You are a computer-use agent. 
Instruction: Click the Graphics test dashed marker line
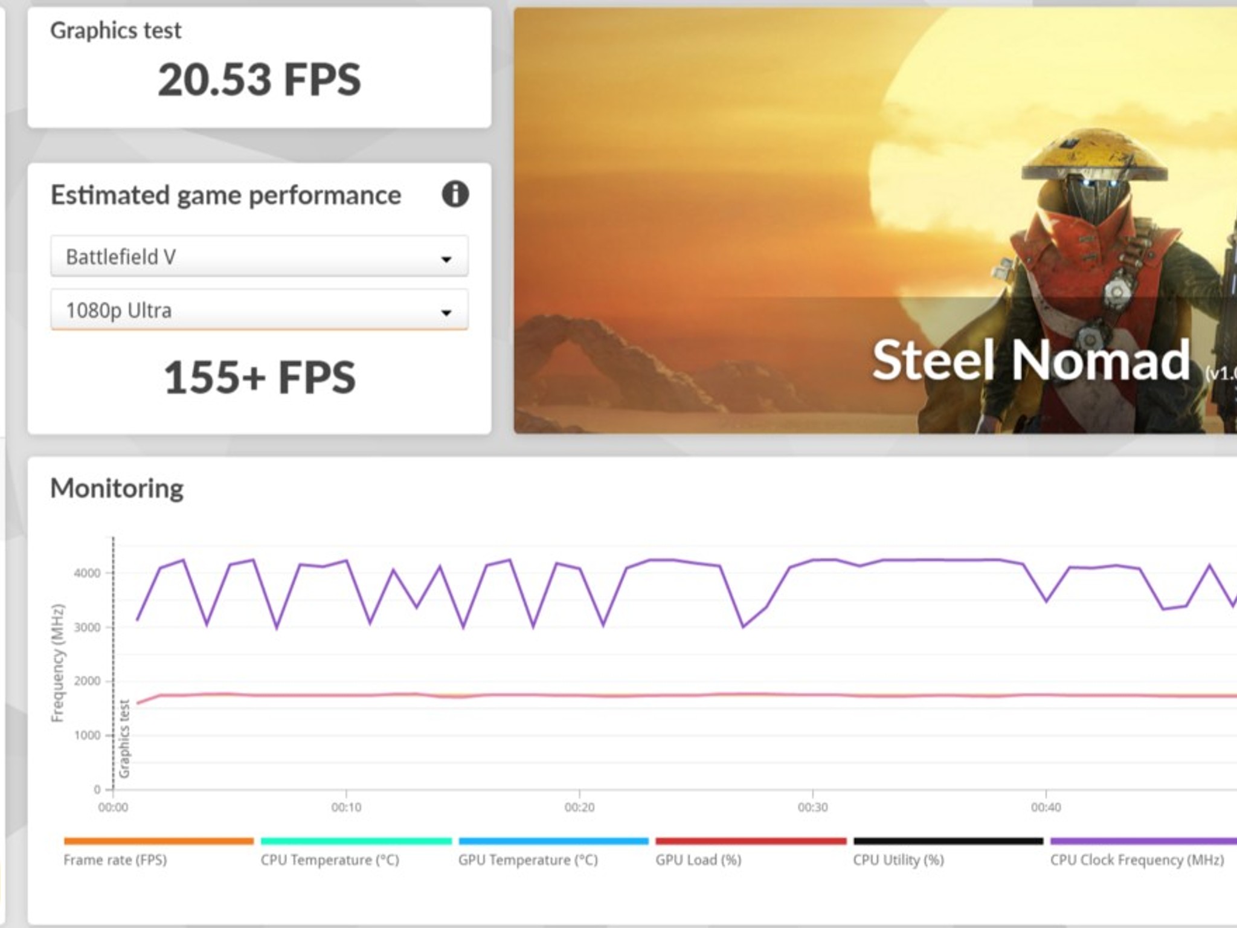(x=113, y=663)
